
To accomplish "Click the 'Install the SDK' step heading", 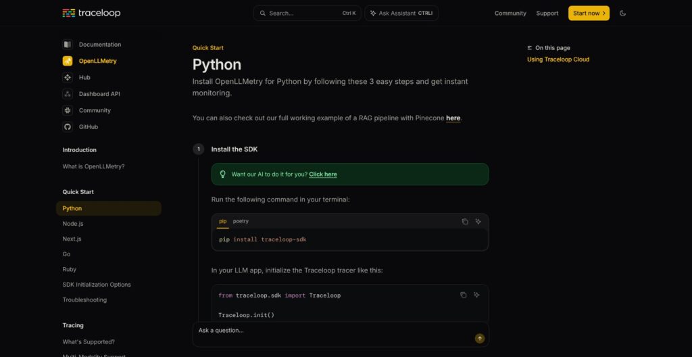I will (x=234, y=149).
